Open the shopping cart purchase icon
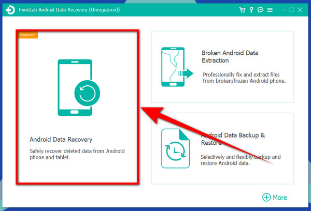Screen dimensions: 311x211 tap(242, 10)
